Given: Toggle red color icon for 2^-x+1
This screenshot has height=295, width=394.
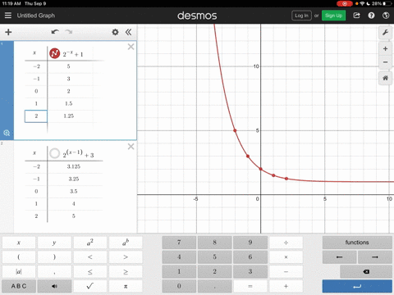Looking at the screenshot, I should [x=54, y=53].
